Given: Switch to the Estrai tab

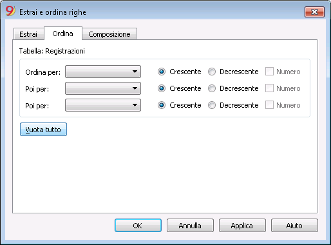Looking at the screenshot, I should click(28, 34).
